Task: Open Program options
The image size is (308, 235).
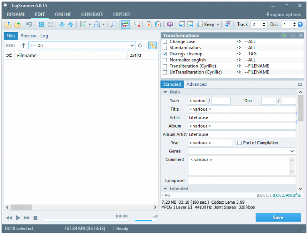Action: pos(284,14)
